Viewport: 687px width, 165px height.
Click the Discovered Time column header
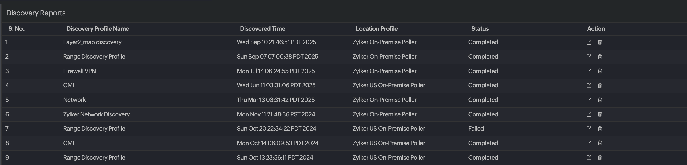coord(262,29)
